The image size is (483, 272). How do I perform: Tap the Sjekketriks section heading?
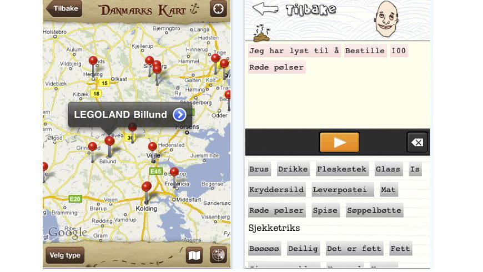(x=274, y=228)
